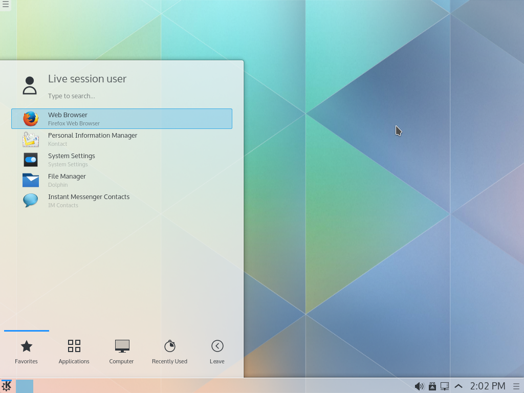The image size is (524, 393).
Task: Expand hidden system tray icons
Action: click(458, 386)
